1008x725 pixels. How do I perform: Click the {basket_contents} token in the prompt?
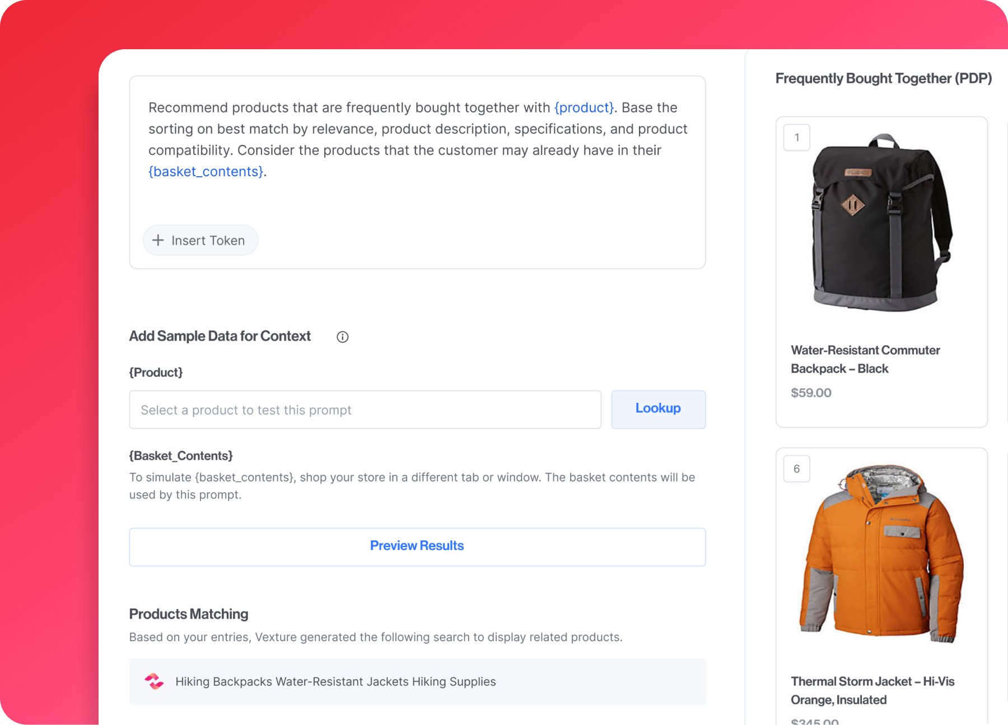coord(206,172)
